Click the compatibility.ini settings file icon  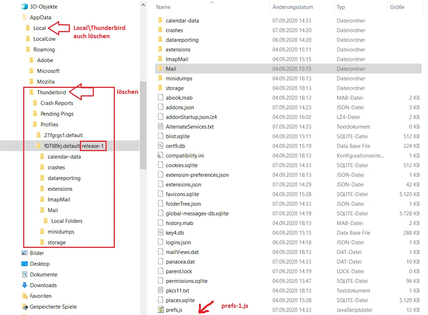pyautogui.click(x=160, y=155)
